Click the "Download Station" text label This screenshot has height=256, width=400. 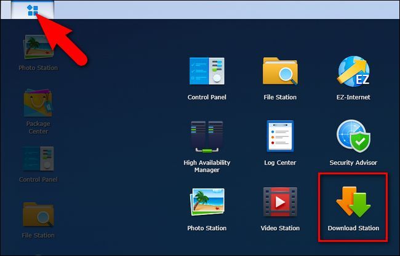[353, 228]
